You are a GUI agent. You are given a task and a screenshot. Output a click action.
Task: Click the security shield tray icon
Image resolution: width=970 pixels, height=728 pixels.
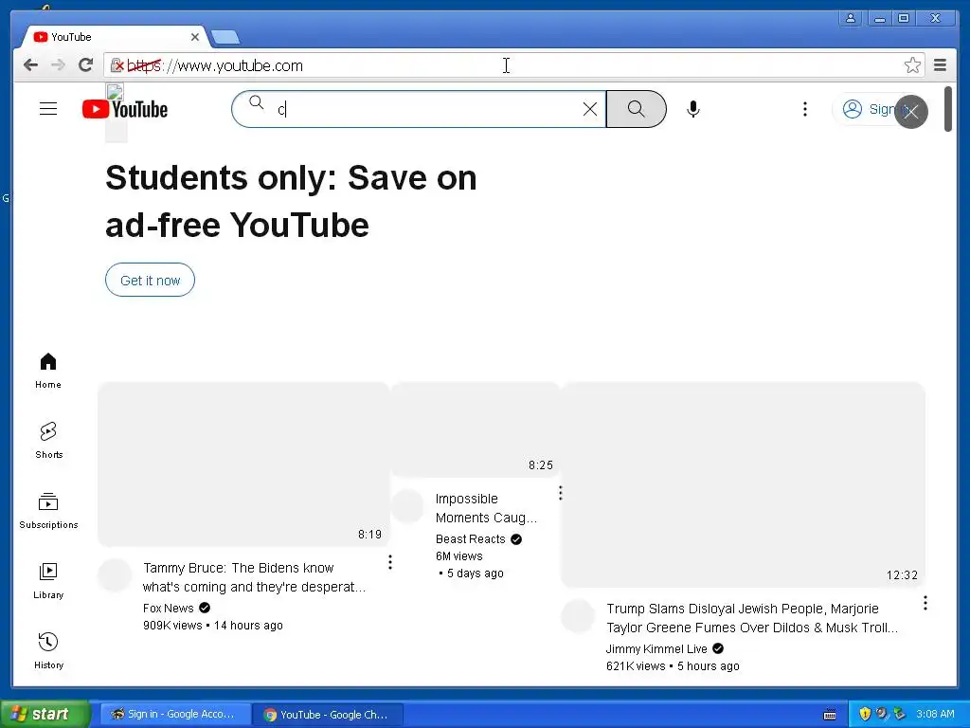pos(866,715)
